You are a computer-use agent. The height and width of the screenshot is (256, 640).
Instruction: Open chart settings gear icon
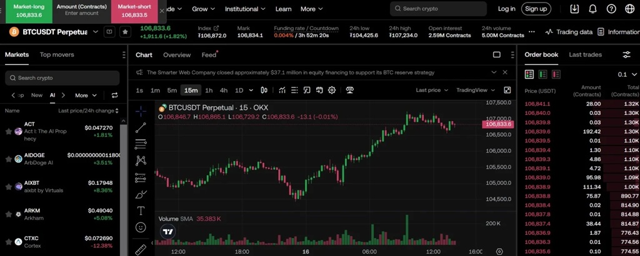click(332, 90)
